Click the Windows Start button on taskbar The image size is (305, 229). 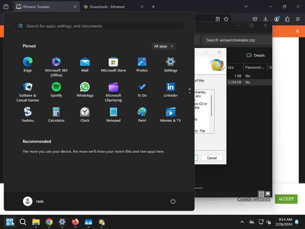pyautogui.click(x=10, y=222)
